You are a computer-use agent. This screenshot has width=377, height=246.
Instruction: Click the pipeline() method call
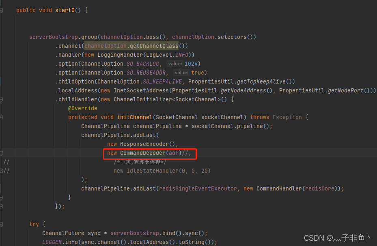click(x=253, y=126)
